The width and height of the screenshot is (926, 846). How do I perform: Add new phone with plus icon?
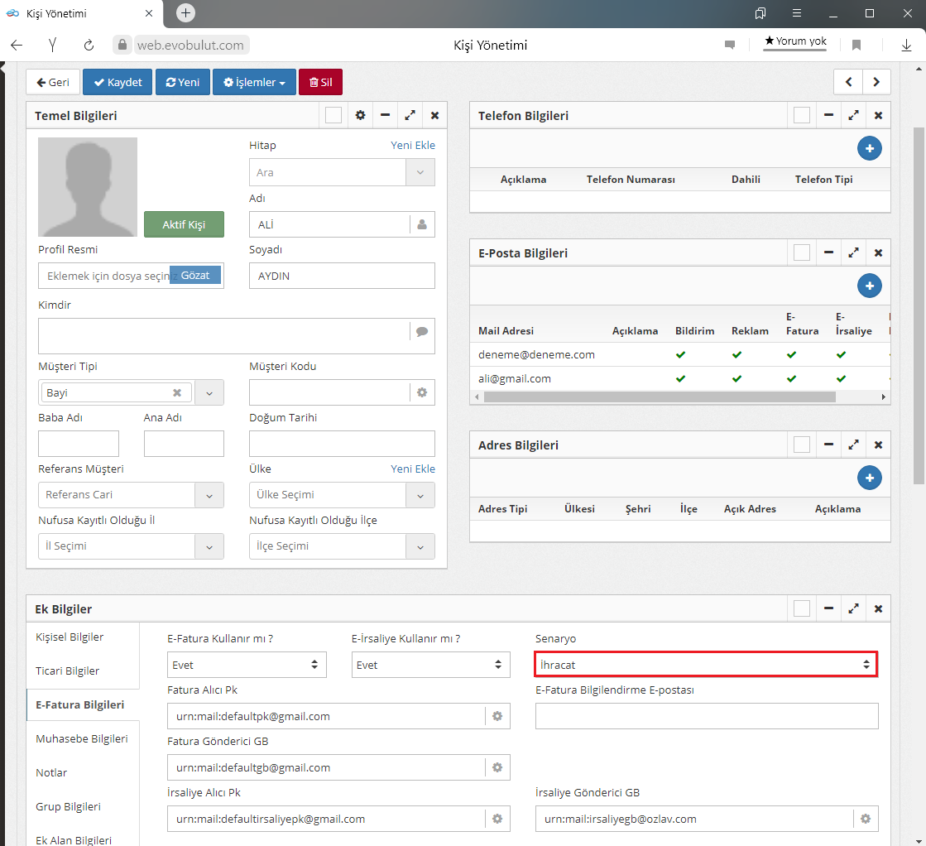click(869, 149)
